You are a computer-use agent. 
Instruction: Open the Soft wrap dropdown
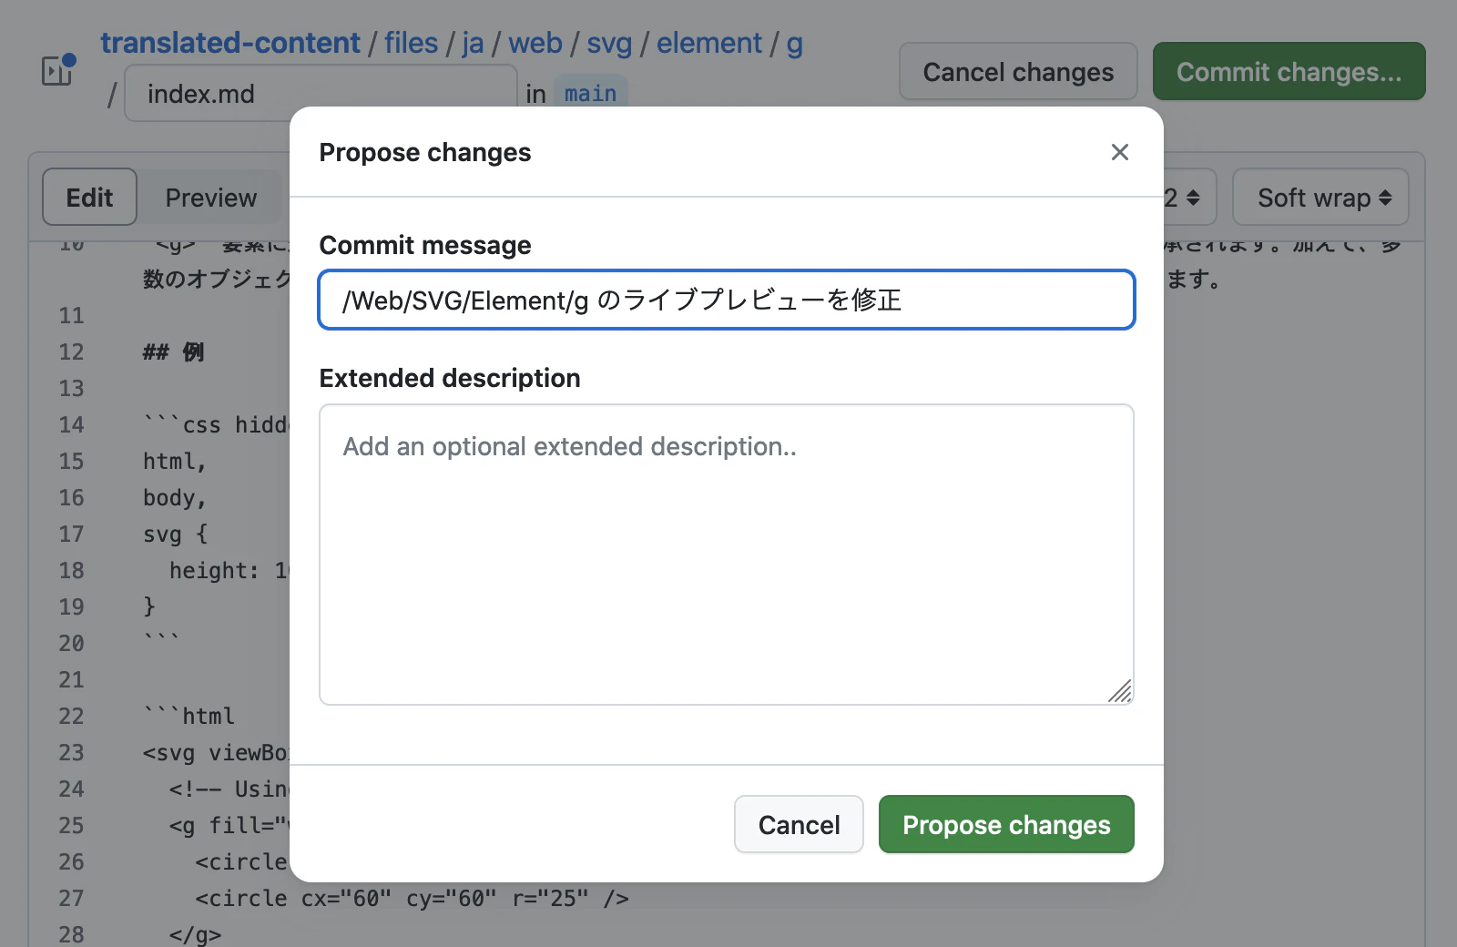pyautogui.click(x=1320, y=197)
